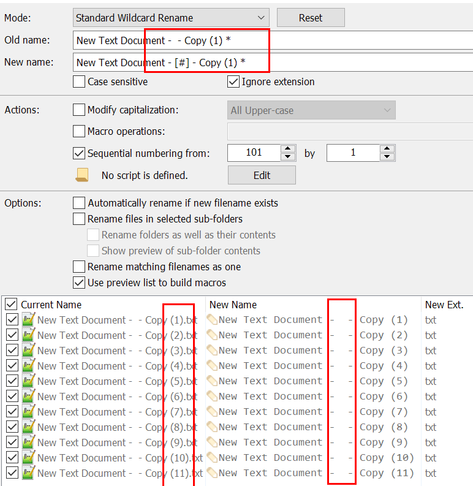This screenshot has height=486, width=473.
Task: Click the sequential start value 101 field
Action: point(254,153)
